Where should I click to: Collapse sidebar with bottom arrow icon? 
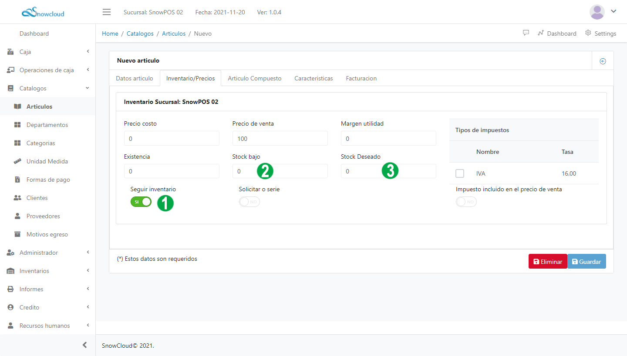[85, 345]
